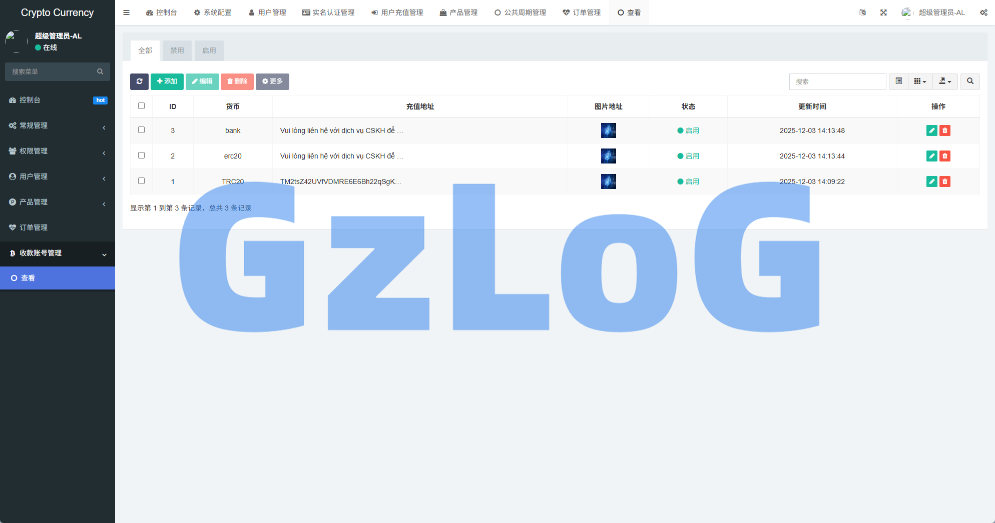Check the select-all checkbox in the header
The height and width of the screenshot is (523, 995).
141,106
